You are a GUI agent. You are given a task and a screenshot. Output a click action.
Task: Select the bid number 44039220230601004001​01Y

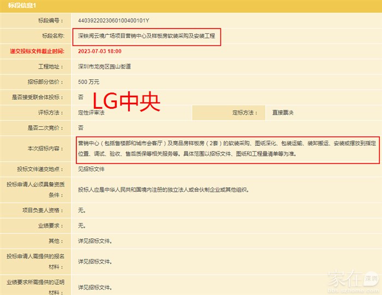pyautogui.click(x=114, y=21)
